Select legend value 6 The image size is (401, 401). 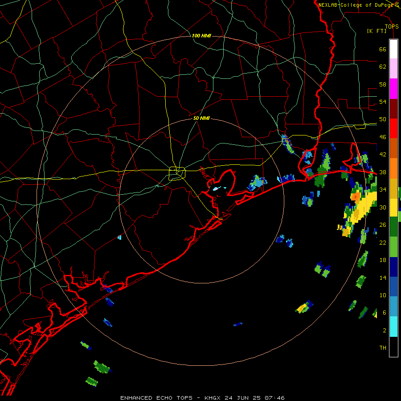pyautogui.click(x=384, y=313)
